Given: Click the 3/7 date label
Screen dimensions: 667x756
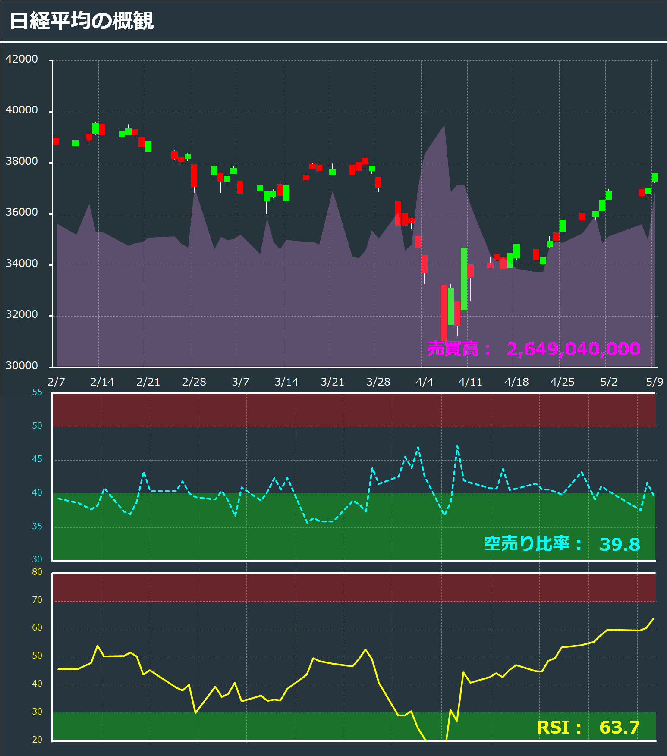Looking at the screenshot, I should (x=240, y=382).
